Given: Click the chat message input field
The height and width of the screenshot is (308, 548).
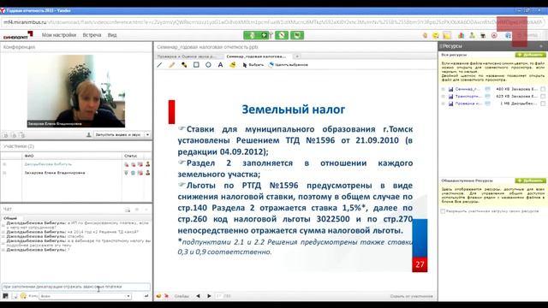Looking at the screenshot, I should (76, 287).
